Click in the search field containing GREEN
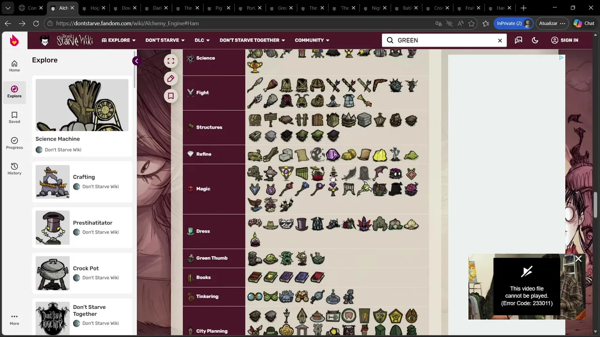Screen dimensions: 600x337 [445, 40]
